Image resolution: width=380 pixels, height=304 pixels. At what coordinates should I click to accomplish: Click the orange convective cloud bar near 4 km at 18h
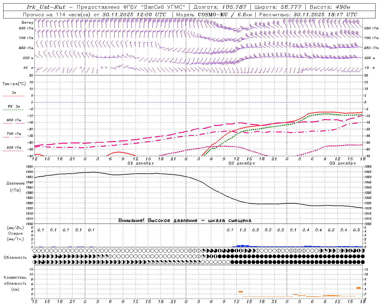click(359, 288)
